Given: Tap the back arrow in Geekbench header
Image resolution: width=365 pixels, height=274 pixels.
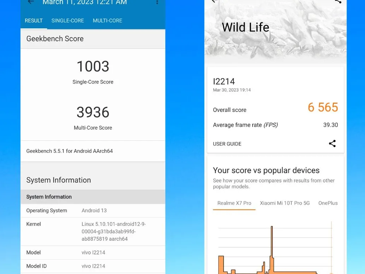Looking at the screenshot, I should click(x=31, y=2).
